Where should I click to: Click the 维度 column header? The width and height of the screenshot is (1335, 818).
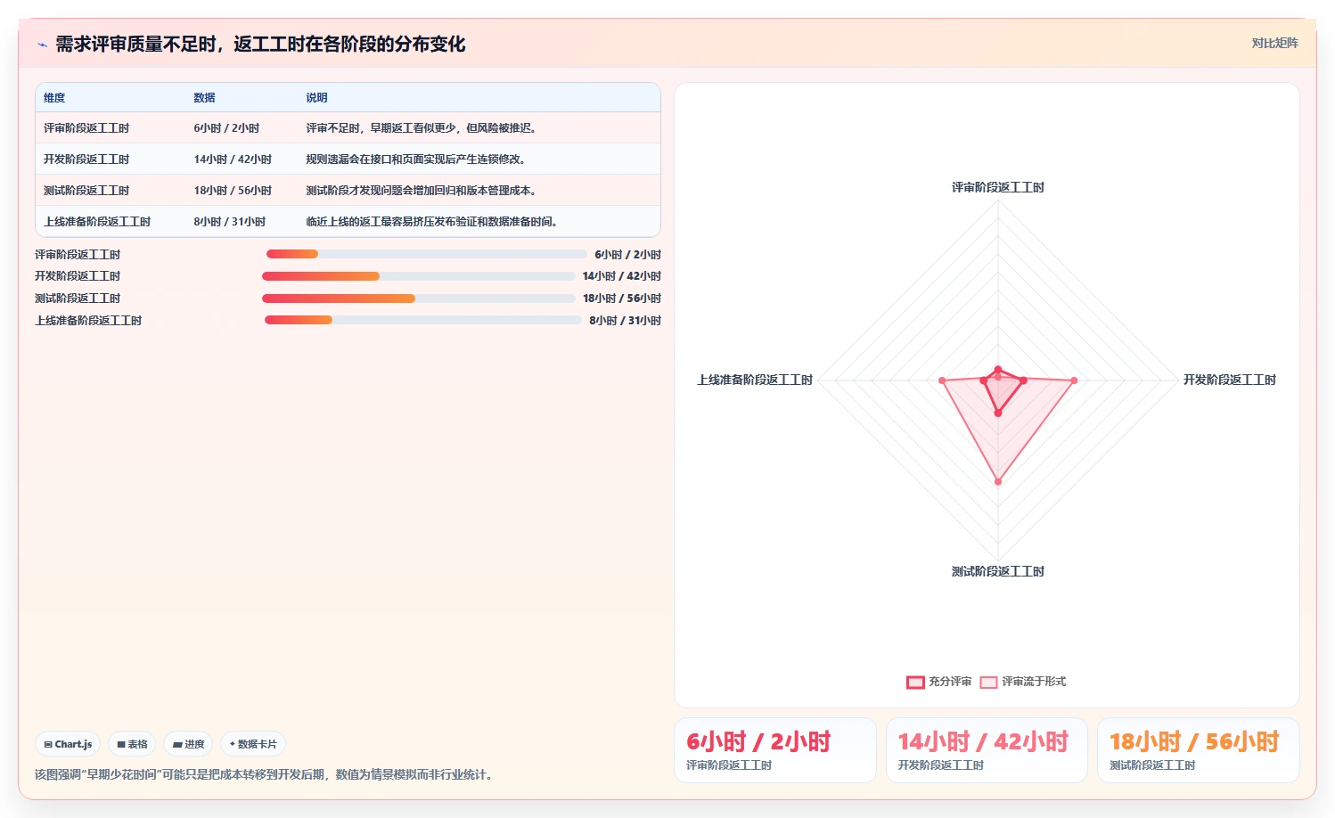pos(54,98)
